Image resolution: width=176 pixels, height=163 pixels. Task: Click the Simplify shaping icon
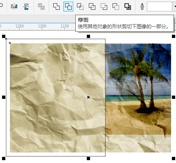(x=92, y=7)
